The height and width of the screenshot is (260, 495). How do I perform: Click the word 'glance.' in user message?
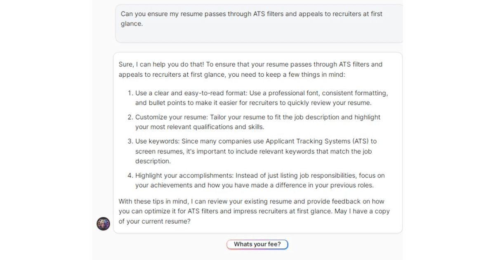(x=132, y=24)
